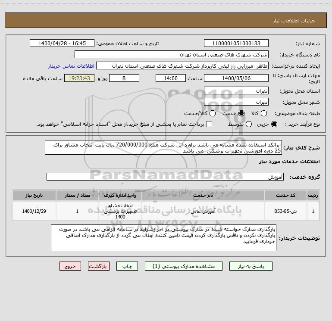Click the ردیف column header
332x321 pixels.
313,195
